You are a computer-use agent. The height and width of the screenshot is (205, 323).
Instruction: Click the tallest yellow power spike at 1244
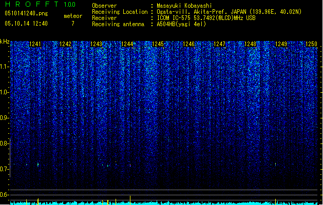[x=130, y=200]
